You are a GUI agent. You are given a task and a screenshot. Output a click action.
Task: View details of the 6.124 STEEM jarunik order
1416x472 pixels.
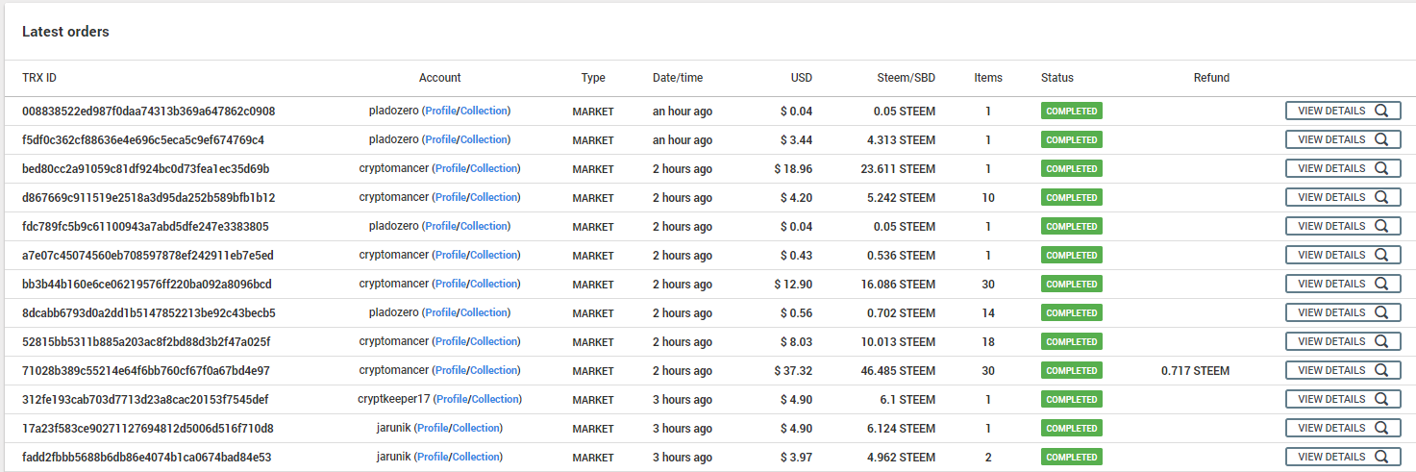1342,428
